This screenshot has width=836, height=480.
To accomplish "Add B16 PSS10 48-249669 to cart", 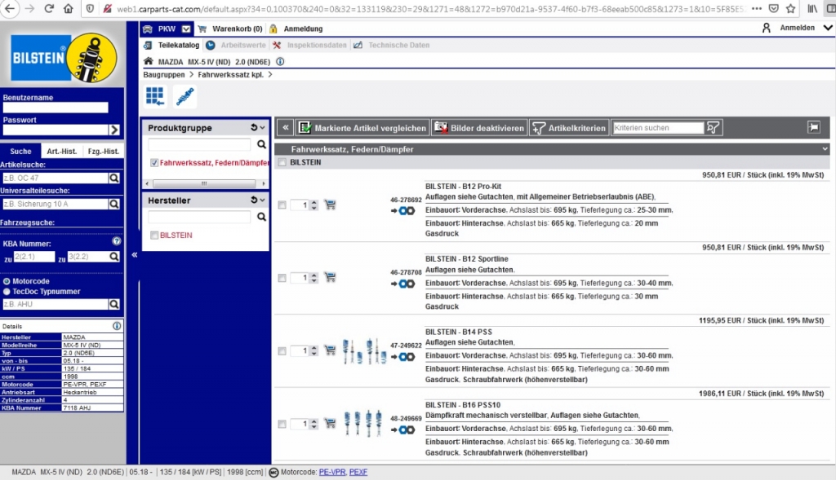I will point(330,423).
